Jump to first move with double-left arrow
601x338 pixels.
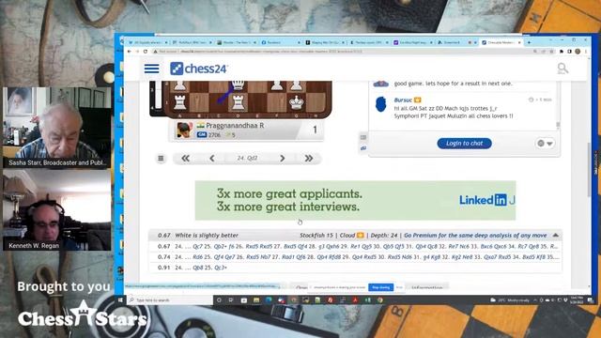click(186, 159)
